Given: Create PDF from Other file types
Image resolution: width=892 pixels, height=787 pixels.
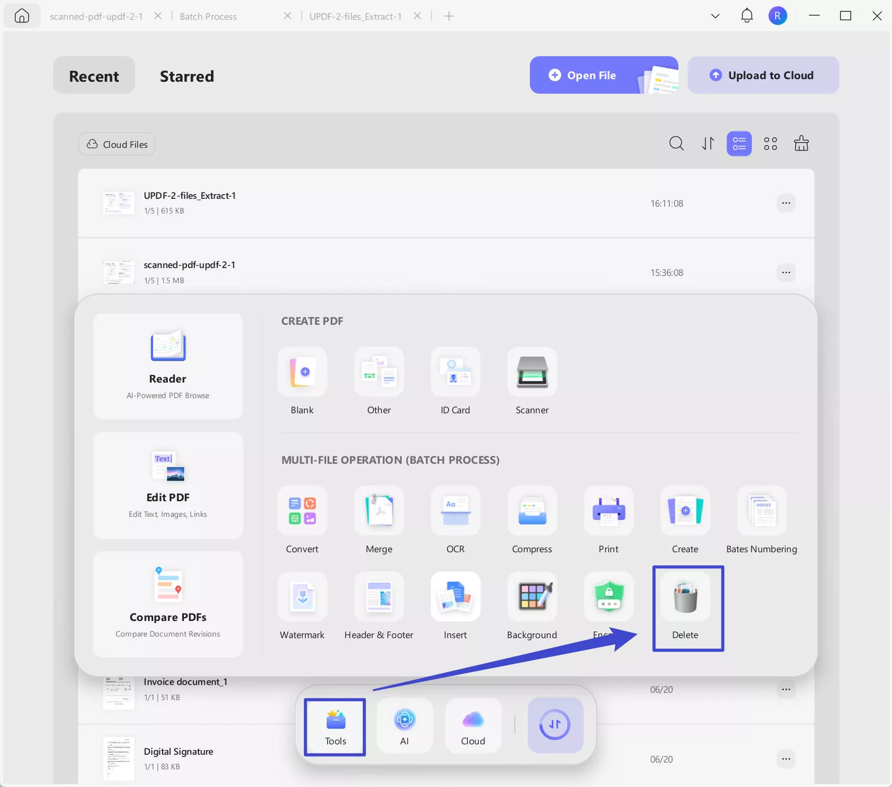Looking at the screenshot, I should coord(379,372).
